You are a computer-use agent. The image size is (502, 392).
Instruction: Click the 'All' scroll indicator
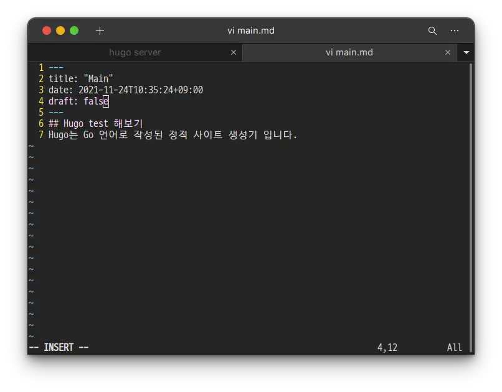(454, 348)
